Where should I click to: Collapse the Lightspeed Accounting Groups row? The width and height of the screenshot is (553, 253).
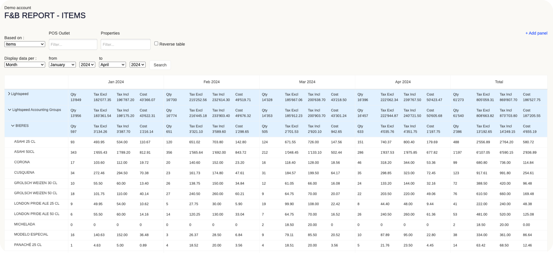coord(10,110)
